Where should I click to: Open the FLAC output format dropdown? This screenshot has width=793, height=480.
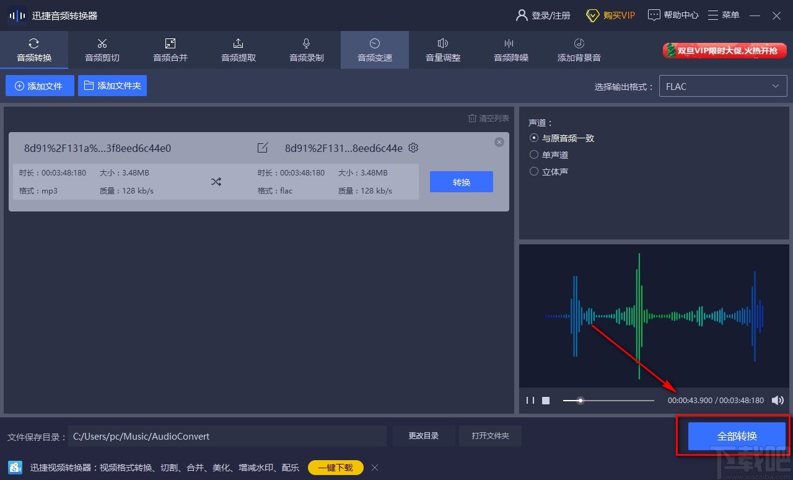click(x=722, y=86)
